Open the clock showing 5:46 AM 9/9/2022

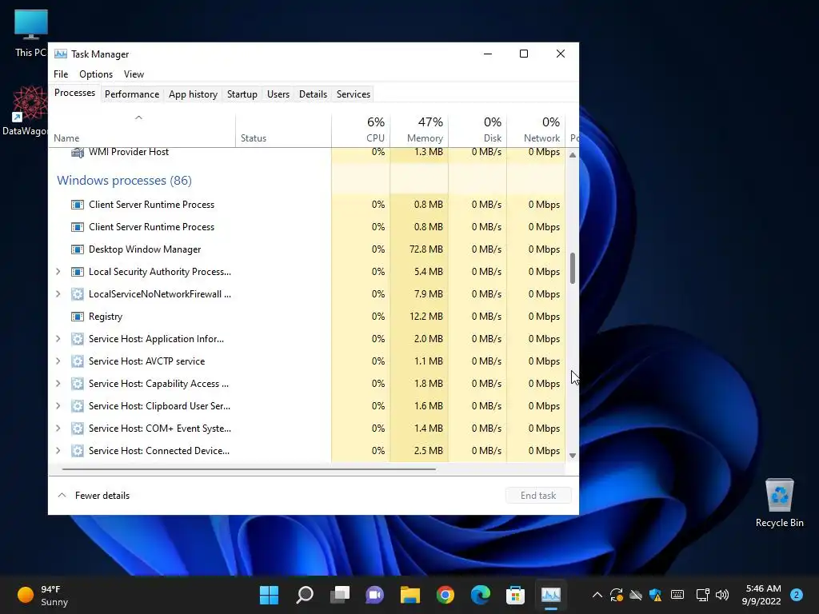[762, 595]
